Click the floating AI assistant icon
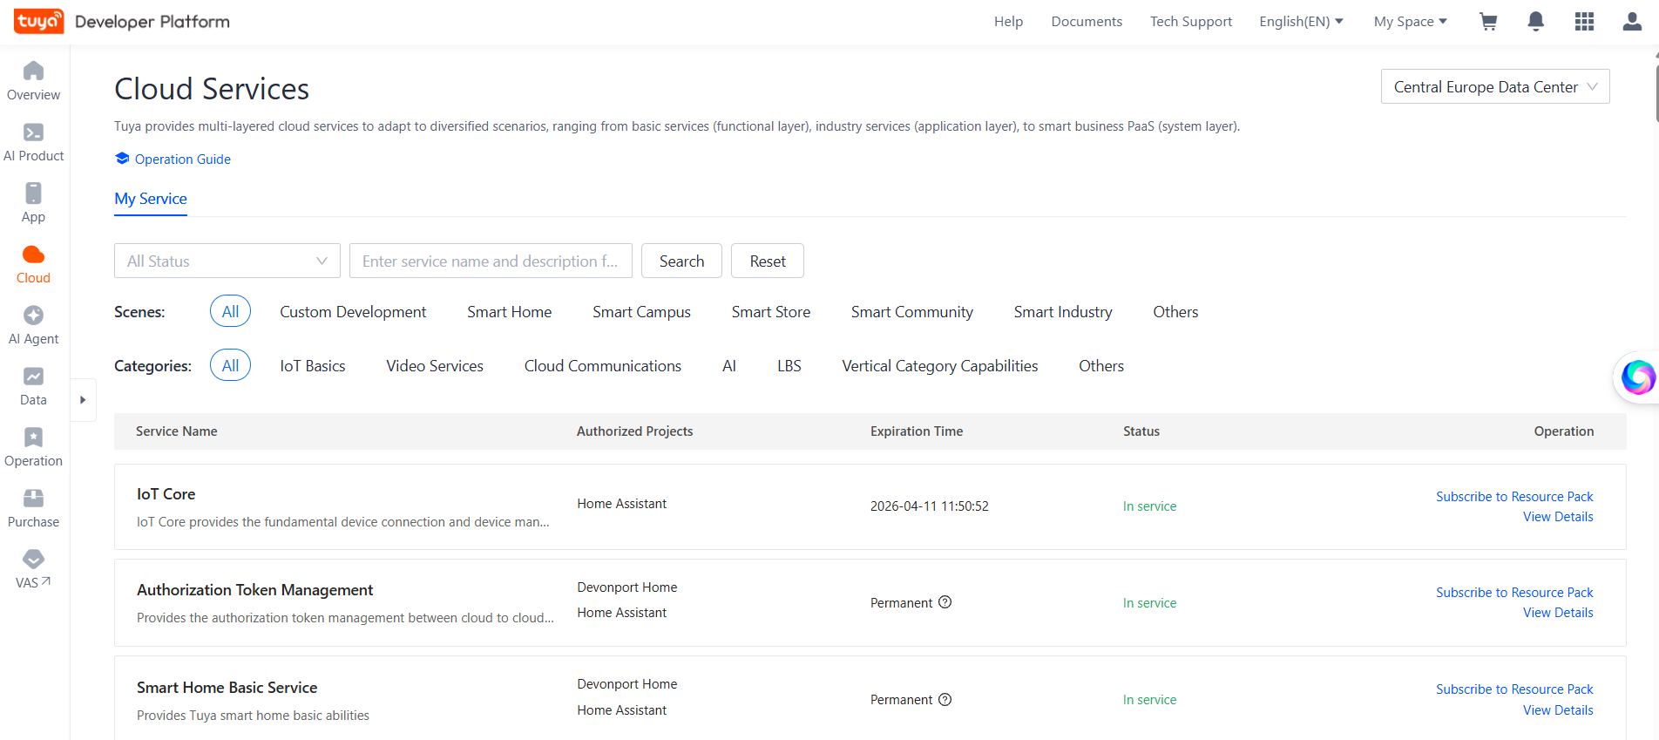Screen dimensions: 1659x740 tap(1637, 377)
